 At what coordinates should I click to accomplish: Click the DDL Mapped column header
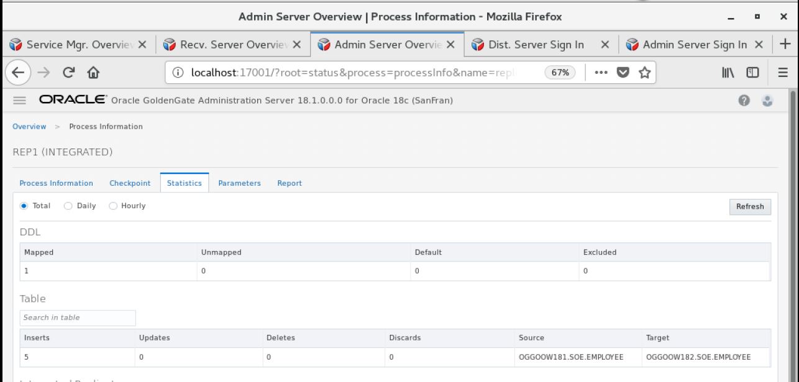109,252
